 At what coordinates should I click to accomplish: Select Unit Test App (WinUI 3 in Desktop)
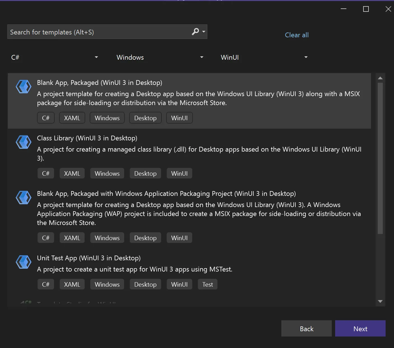point(89,258)
